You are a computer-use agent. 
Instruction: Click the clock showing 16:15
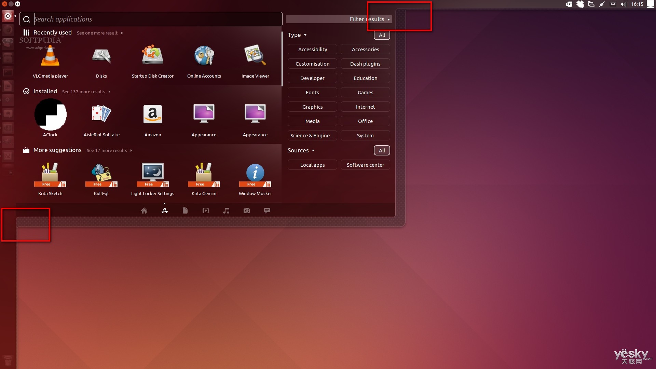click(x=637, y=4)
